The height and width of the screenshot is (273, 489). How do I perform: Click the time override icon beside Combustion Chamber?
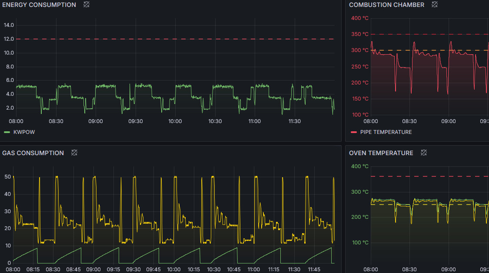click(x=435, y=5)
